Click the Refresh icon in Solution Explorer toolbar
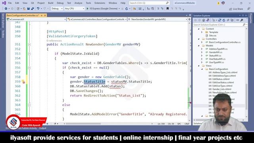This screenshot has height=143, width=254. coord(224,20)
